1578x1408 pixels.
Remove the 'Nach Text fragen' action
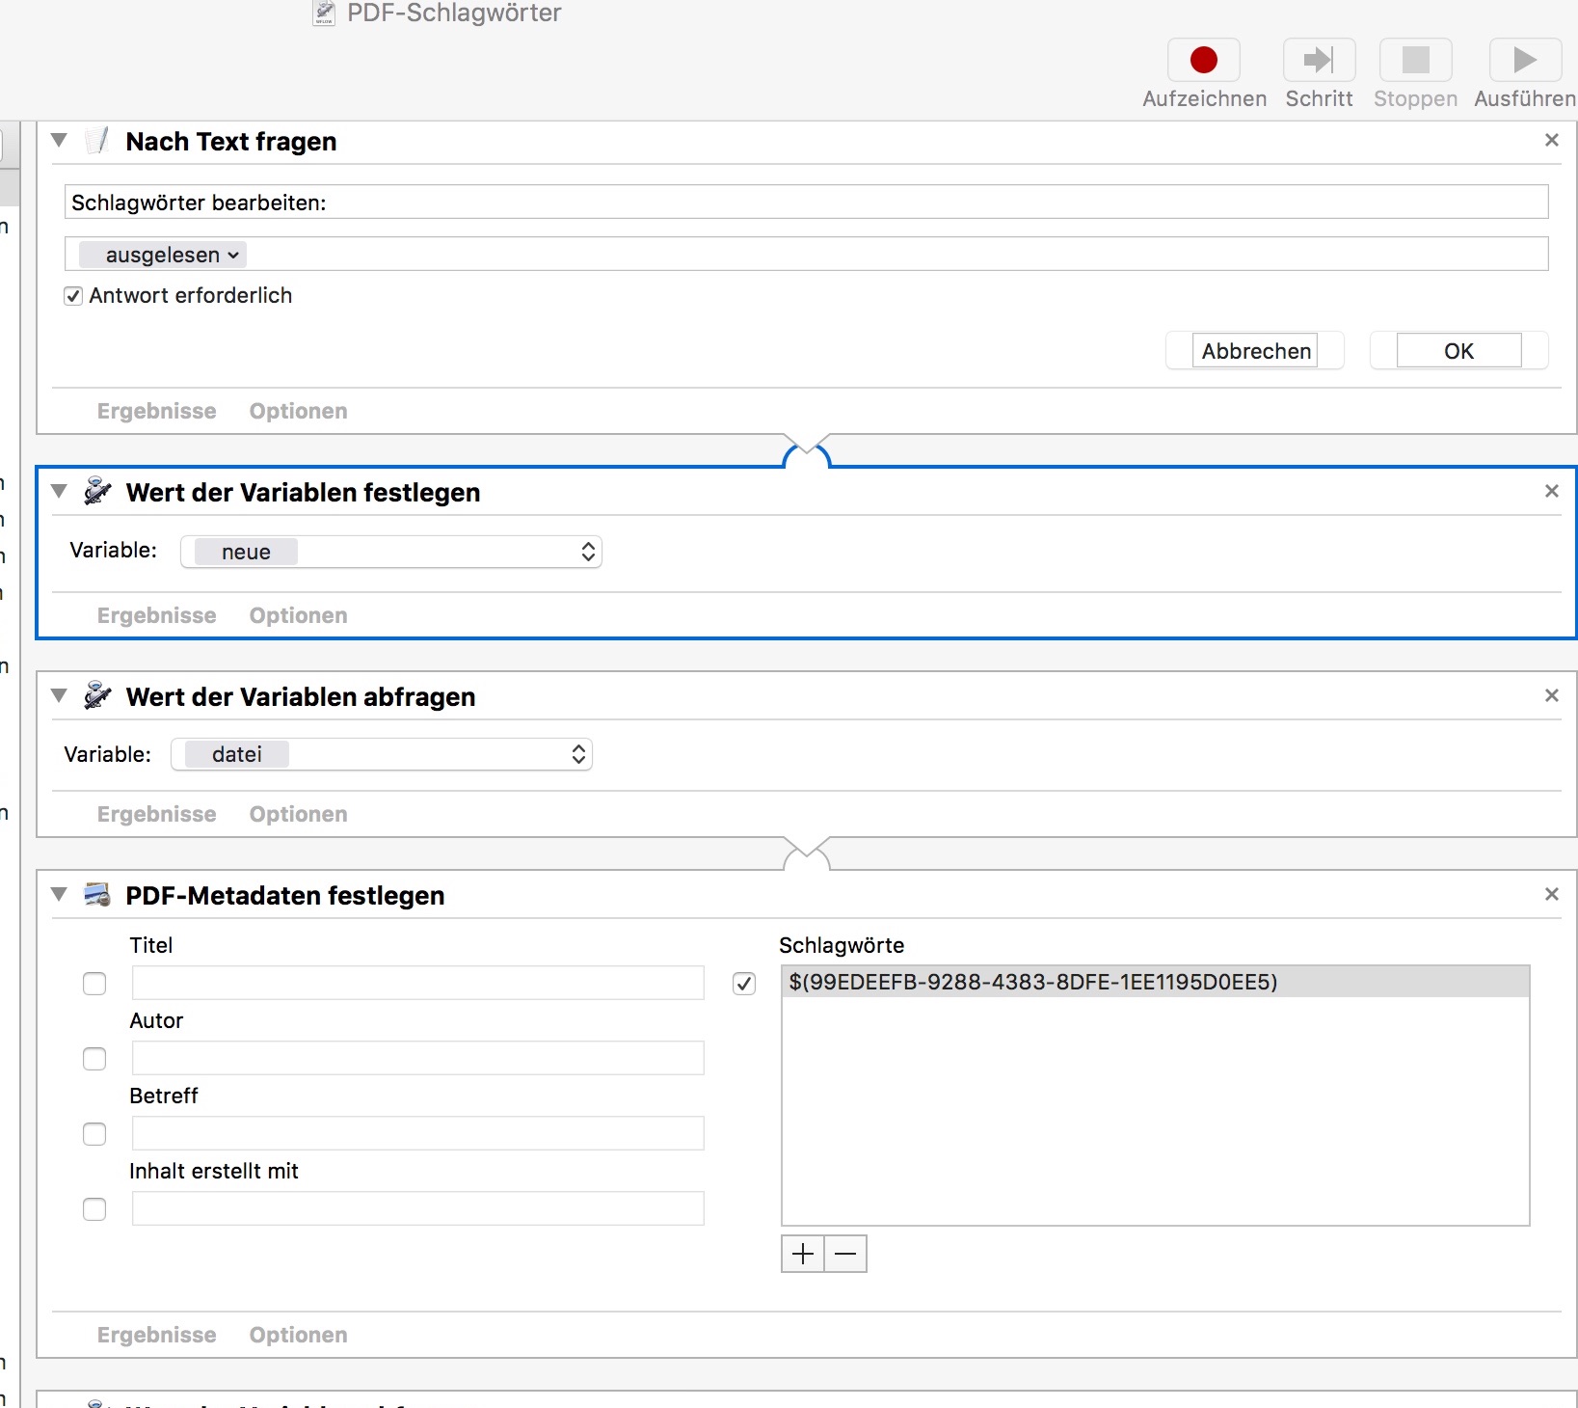coord(1551,141)
